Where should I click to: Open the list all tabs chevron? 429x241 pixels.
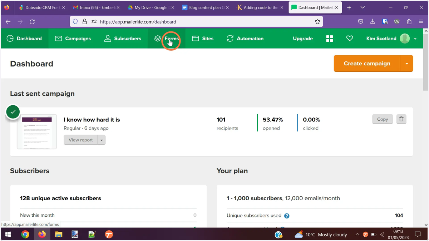coord(363,7)
